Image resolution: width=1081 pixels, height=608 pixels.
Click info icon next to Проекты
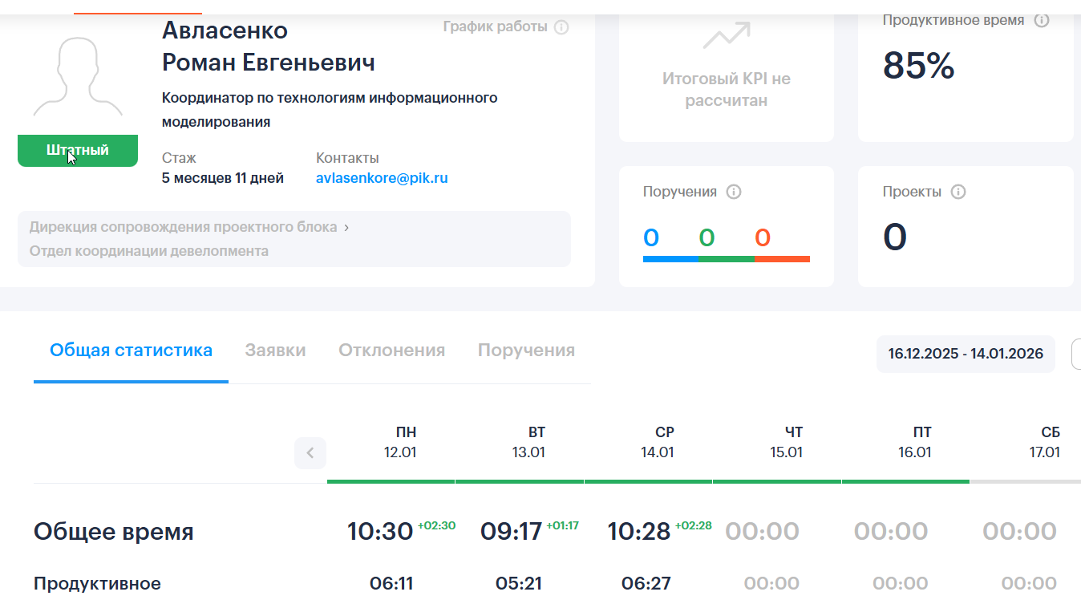[x=958, y=193]
